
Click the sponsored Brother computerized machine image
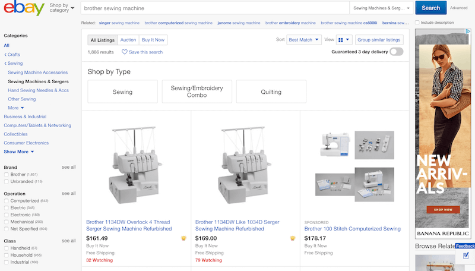pos(354,166)
